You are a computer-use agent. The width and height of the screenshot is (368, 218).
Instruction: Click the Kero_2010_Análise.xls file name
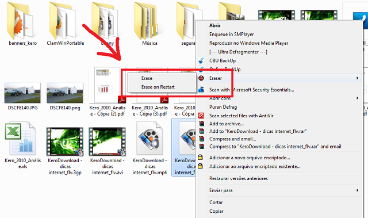tap(23, 163)
